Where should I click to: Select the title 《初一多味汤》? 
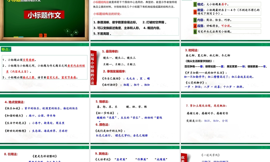click(x=105, y=113)
